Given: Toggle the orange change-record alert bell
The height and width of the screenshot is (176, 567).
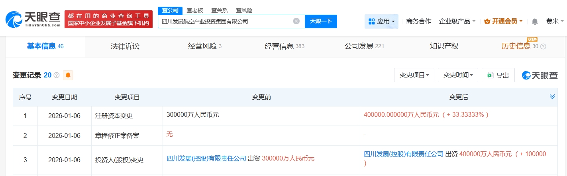Looking at the screenshot, I should 68,75.
